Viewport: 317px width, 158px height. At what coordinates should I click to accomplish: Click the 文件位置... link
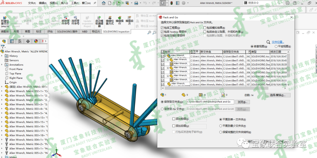[278, 42]
